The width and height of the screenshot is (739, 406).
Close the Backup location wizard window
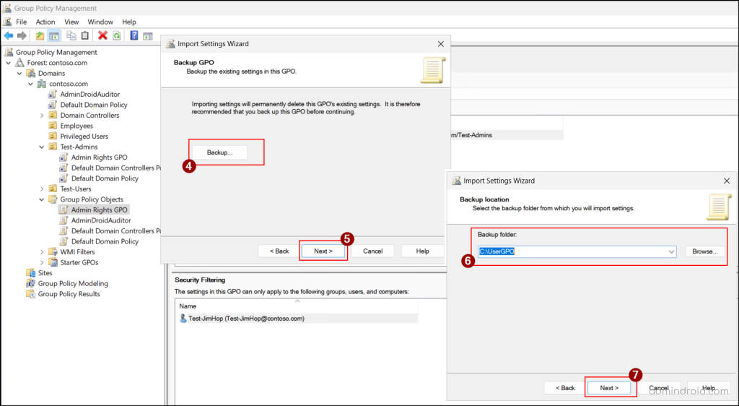(726, 181)
